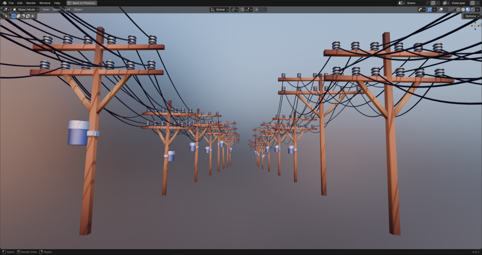Open the Help menu
This screenshot has width=482, height=255.
pos(57,3)
